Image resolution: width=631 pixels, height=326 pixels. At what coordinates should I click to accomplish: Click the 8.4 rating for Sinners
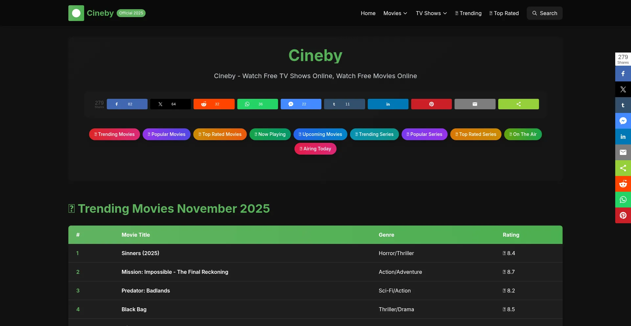pyautogui.click(x=509, y=253)
